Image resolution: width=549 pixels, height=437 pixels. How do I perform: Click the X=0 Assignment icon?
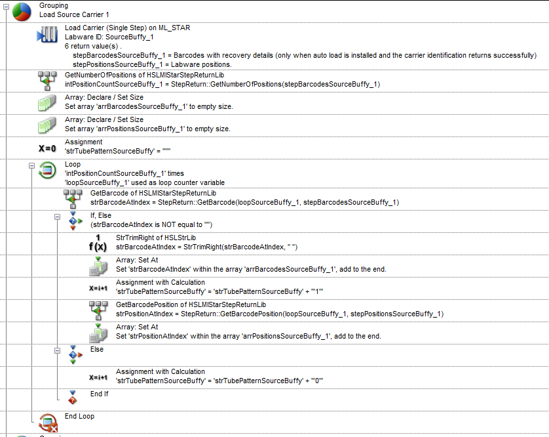[47, 148]
